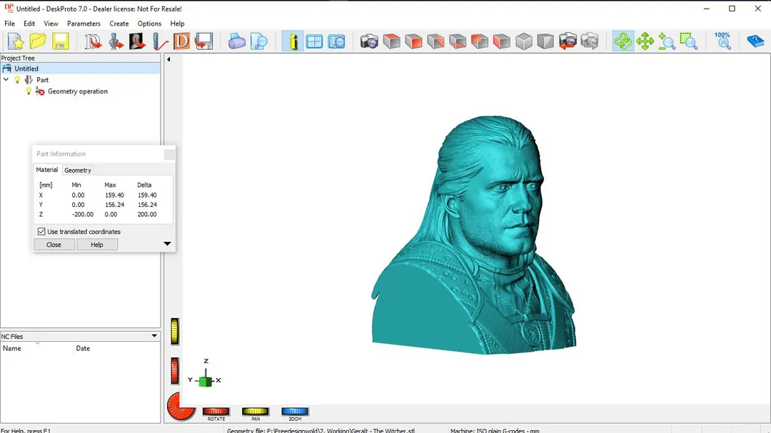Open the View menu

51,24
